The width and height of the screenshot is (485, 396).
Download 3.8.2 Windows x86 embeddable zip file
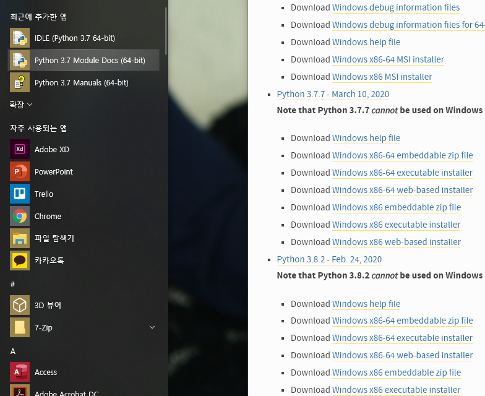[x=397, y=372]
